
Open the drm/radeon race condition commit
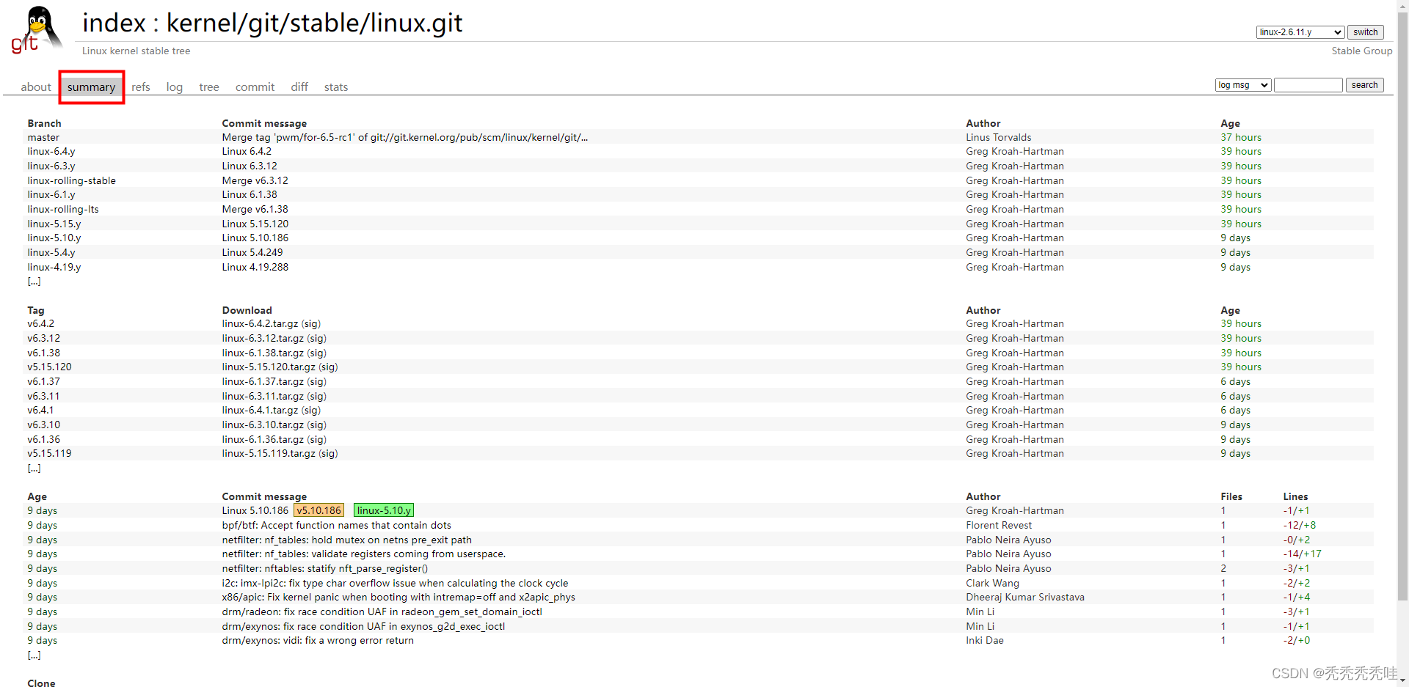coord(382,612)
